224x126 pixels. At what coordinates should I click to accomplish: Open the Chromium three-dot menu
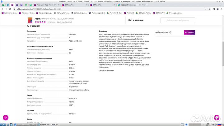click(x=221, y=9)
